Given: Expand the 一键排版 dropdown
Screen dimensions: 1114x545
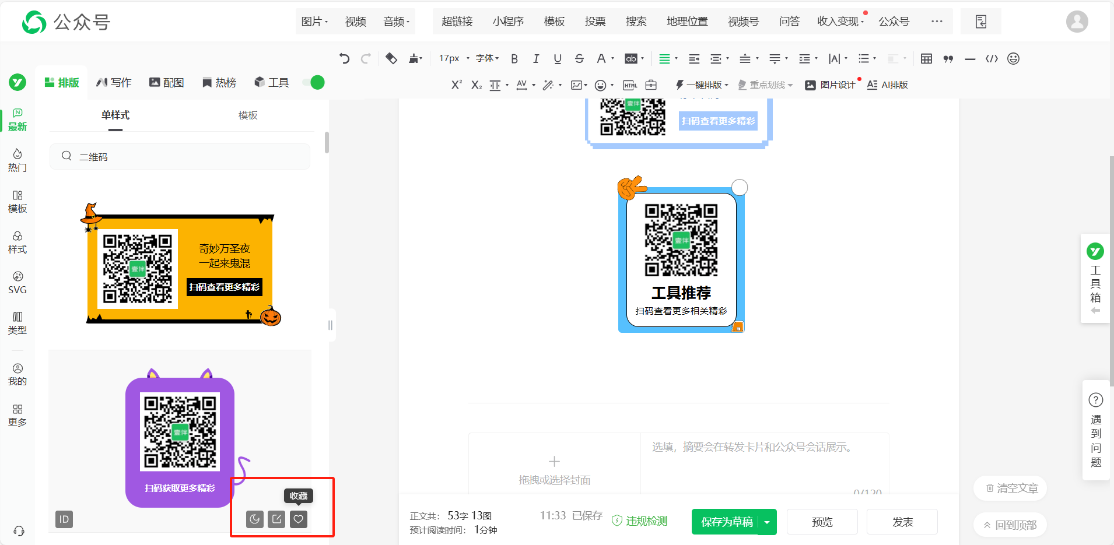Looking at the screenshot, I should coord(726,85).
